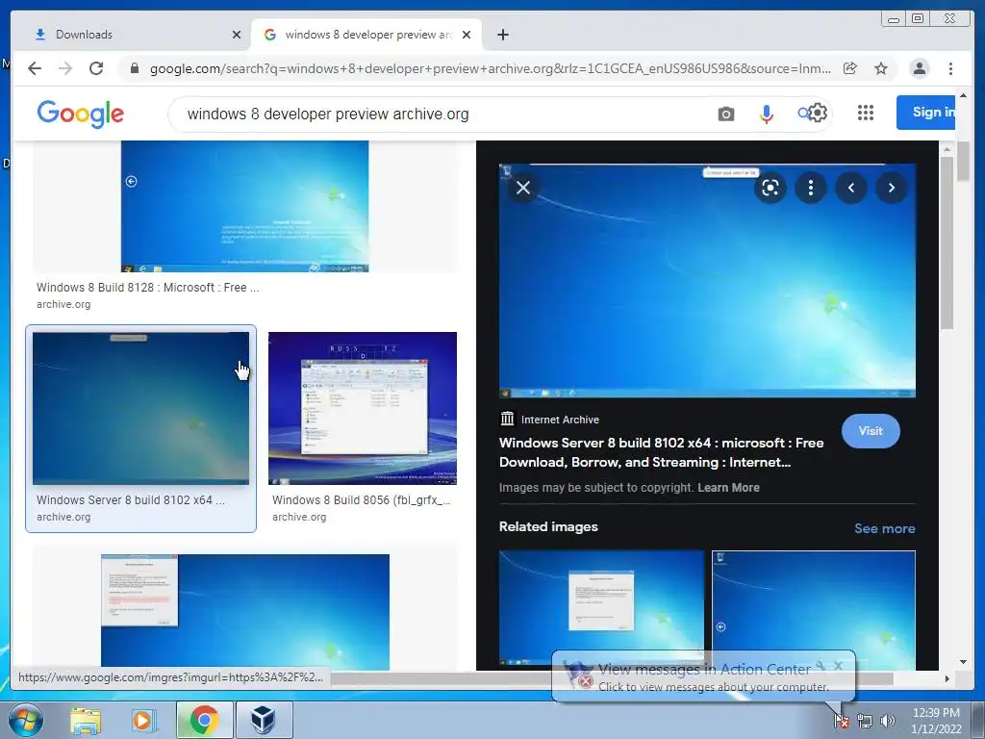Open the volume speaker tray icon
This screenshot has width=985, height=739.
[x=888, y=721]
